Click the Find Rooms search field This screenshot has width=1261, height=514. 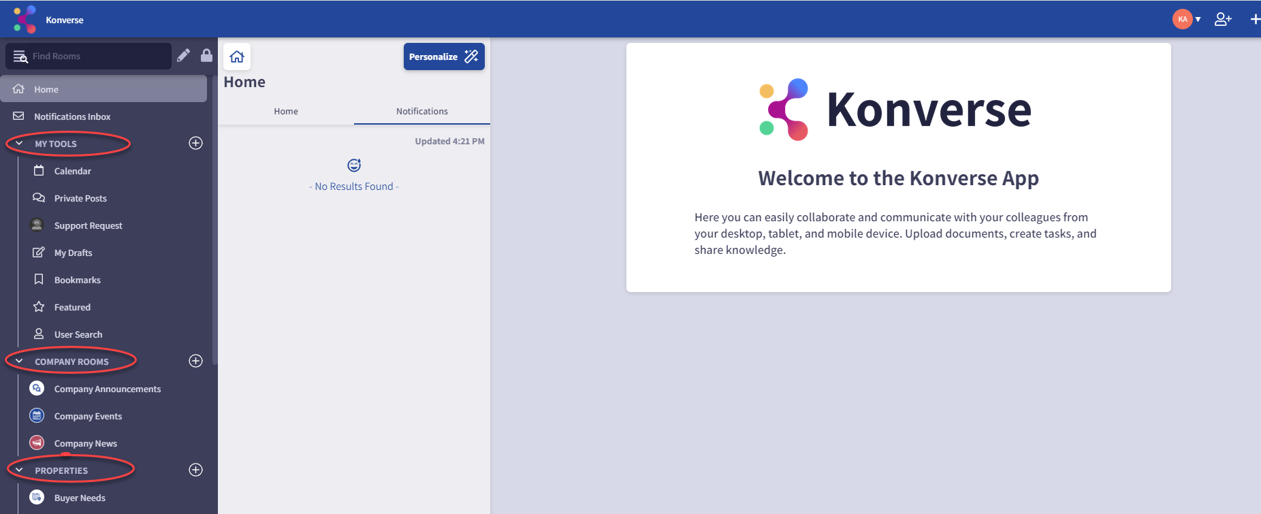(89, 56)
